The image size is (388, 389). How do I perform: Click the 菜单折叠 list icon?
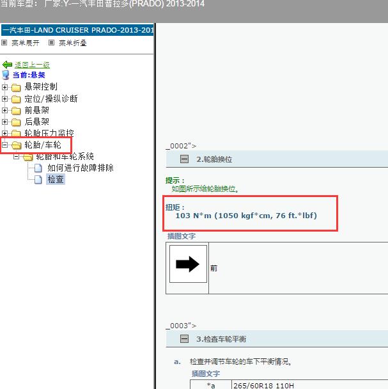coord(51,43)
